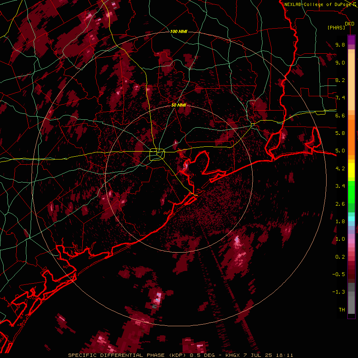Viewport: 358px width, 358px height.
Task: Click the 5.8 scale value
Action: point(340,133)
